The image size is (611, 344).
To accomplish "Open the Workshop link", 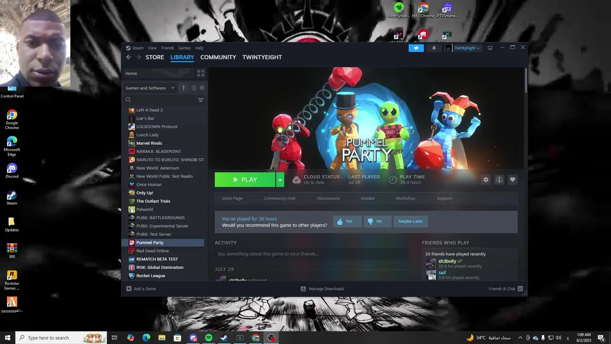I will click(405, 198).
